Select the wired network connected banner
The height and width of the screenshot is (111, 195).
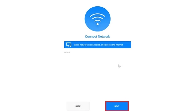click(97, 45)
